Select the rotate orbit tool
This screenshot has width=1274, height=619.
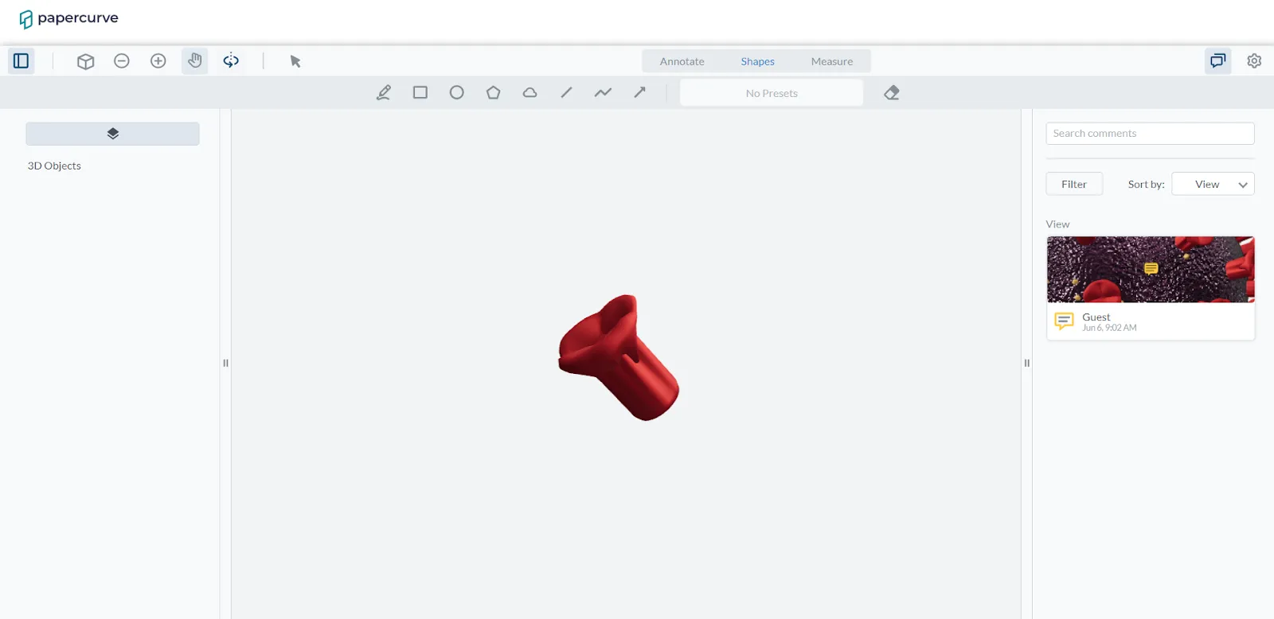point(231,61)
